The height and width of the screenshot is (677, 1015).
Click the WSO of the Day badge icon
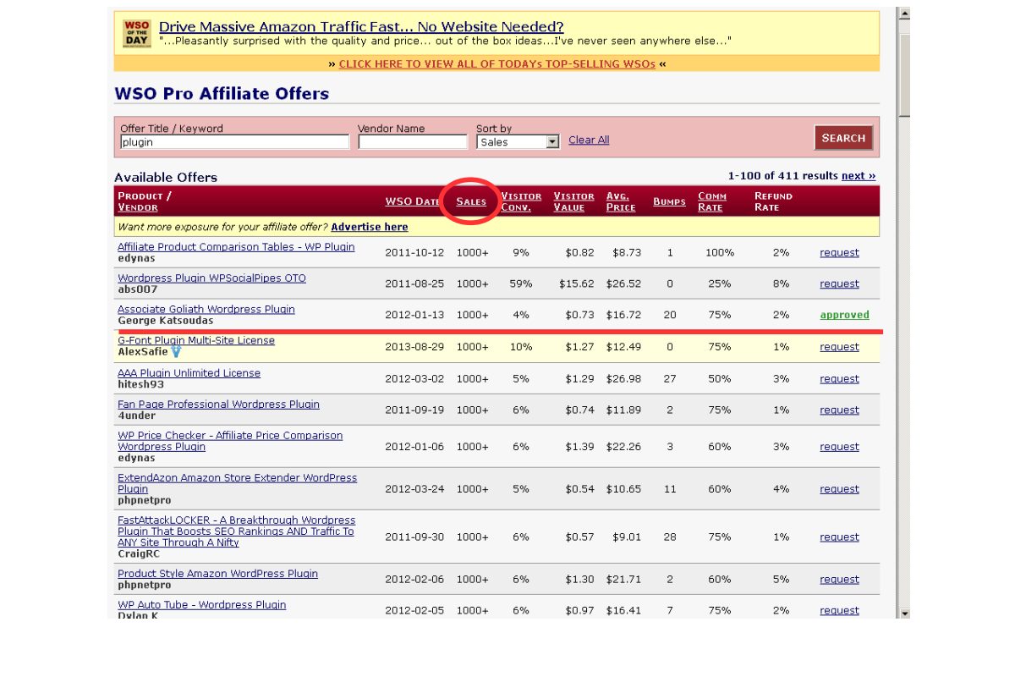pyautogui.click(x=136, y=34)
